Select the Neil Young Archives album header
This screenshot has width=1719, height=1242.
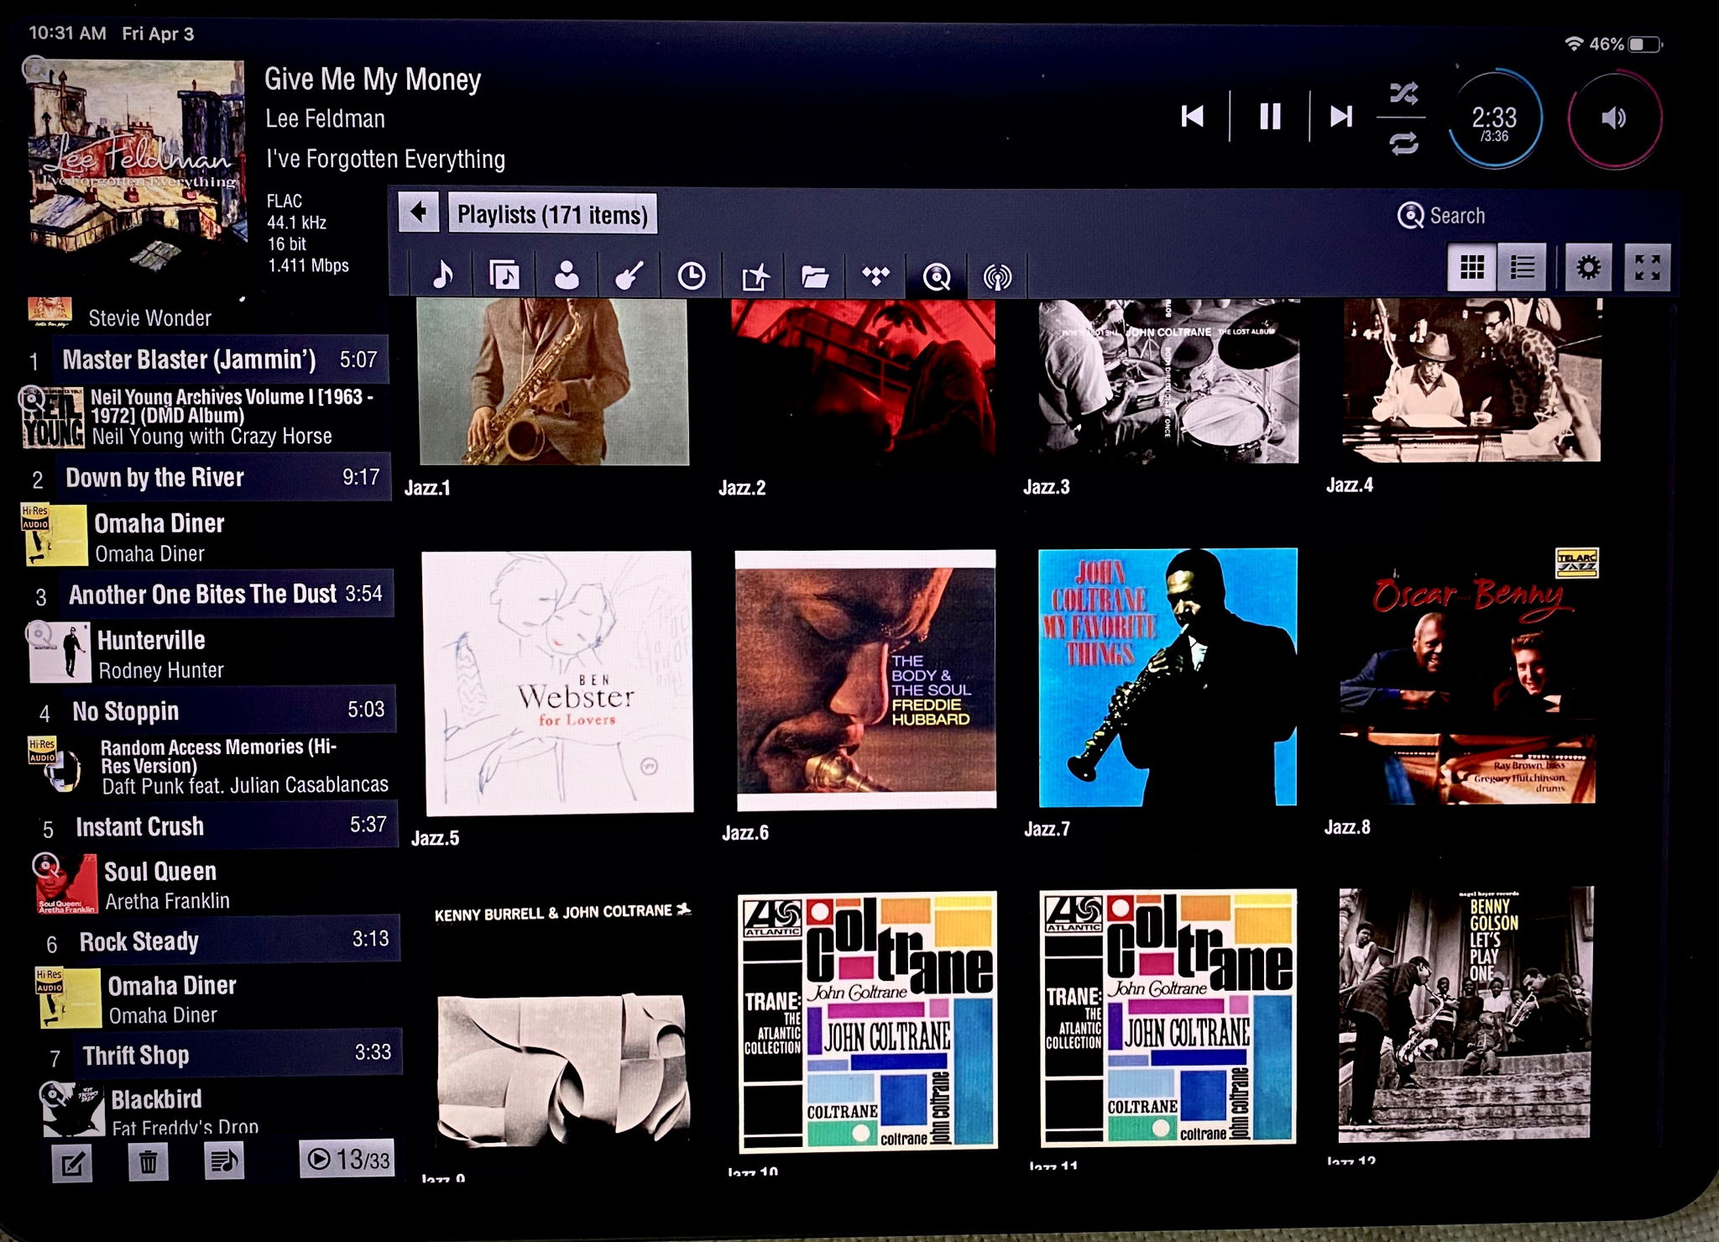[x=205, y=417]
